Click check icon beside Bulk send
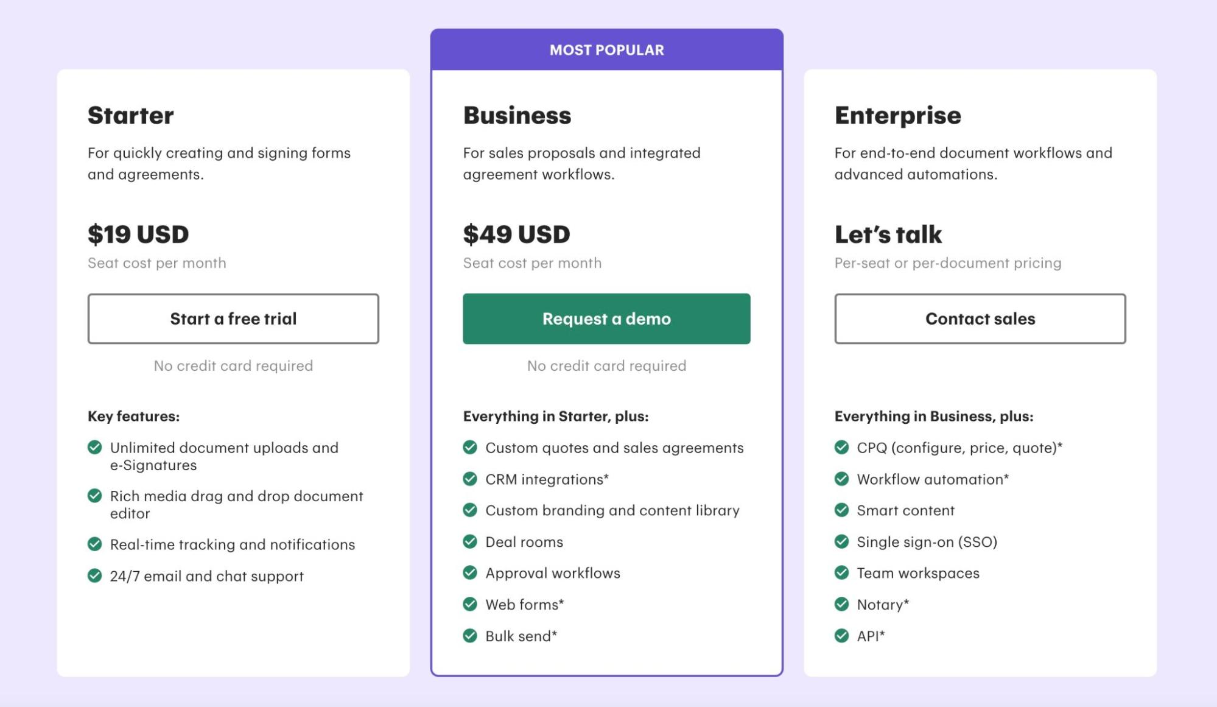 point(470,636)
